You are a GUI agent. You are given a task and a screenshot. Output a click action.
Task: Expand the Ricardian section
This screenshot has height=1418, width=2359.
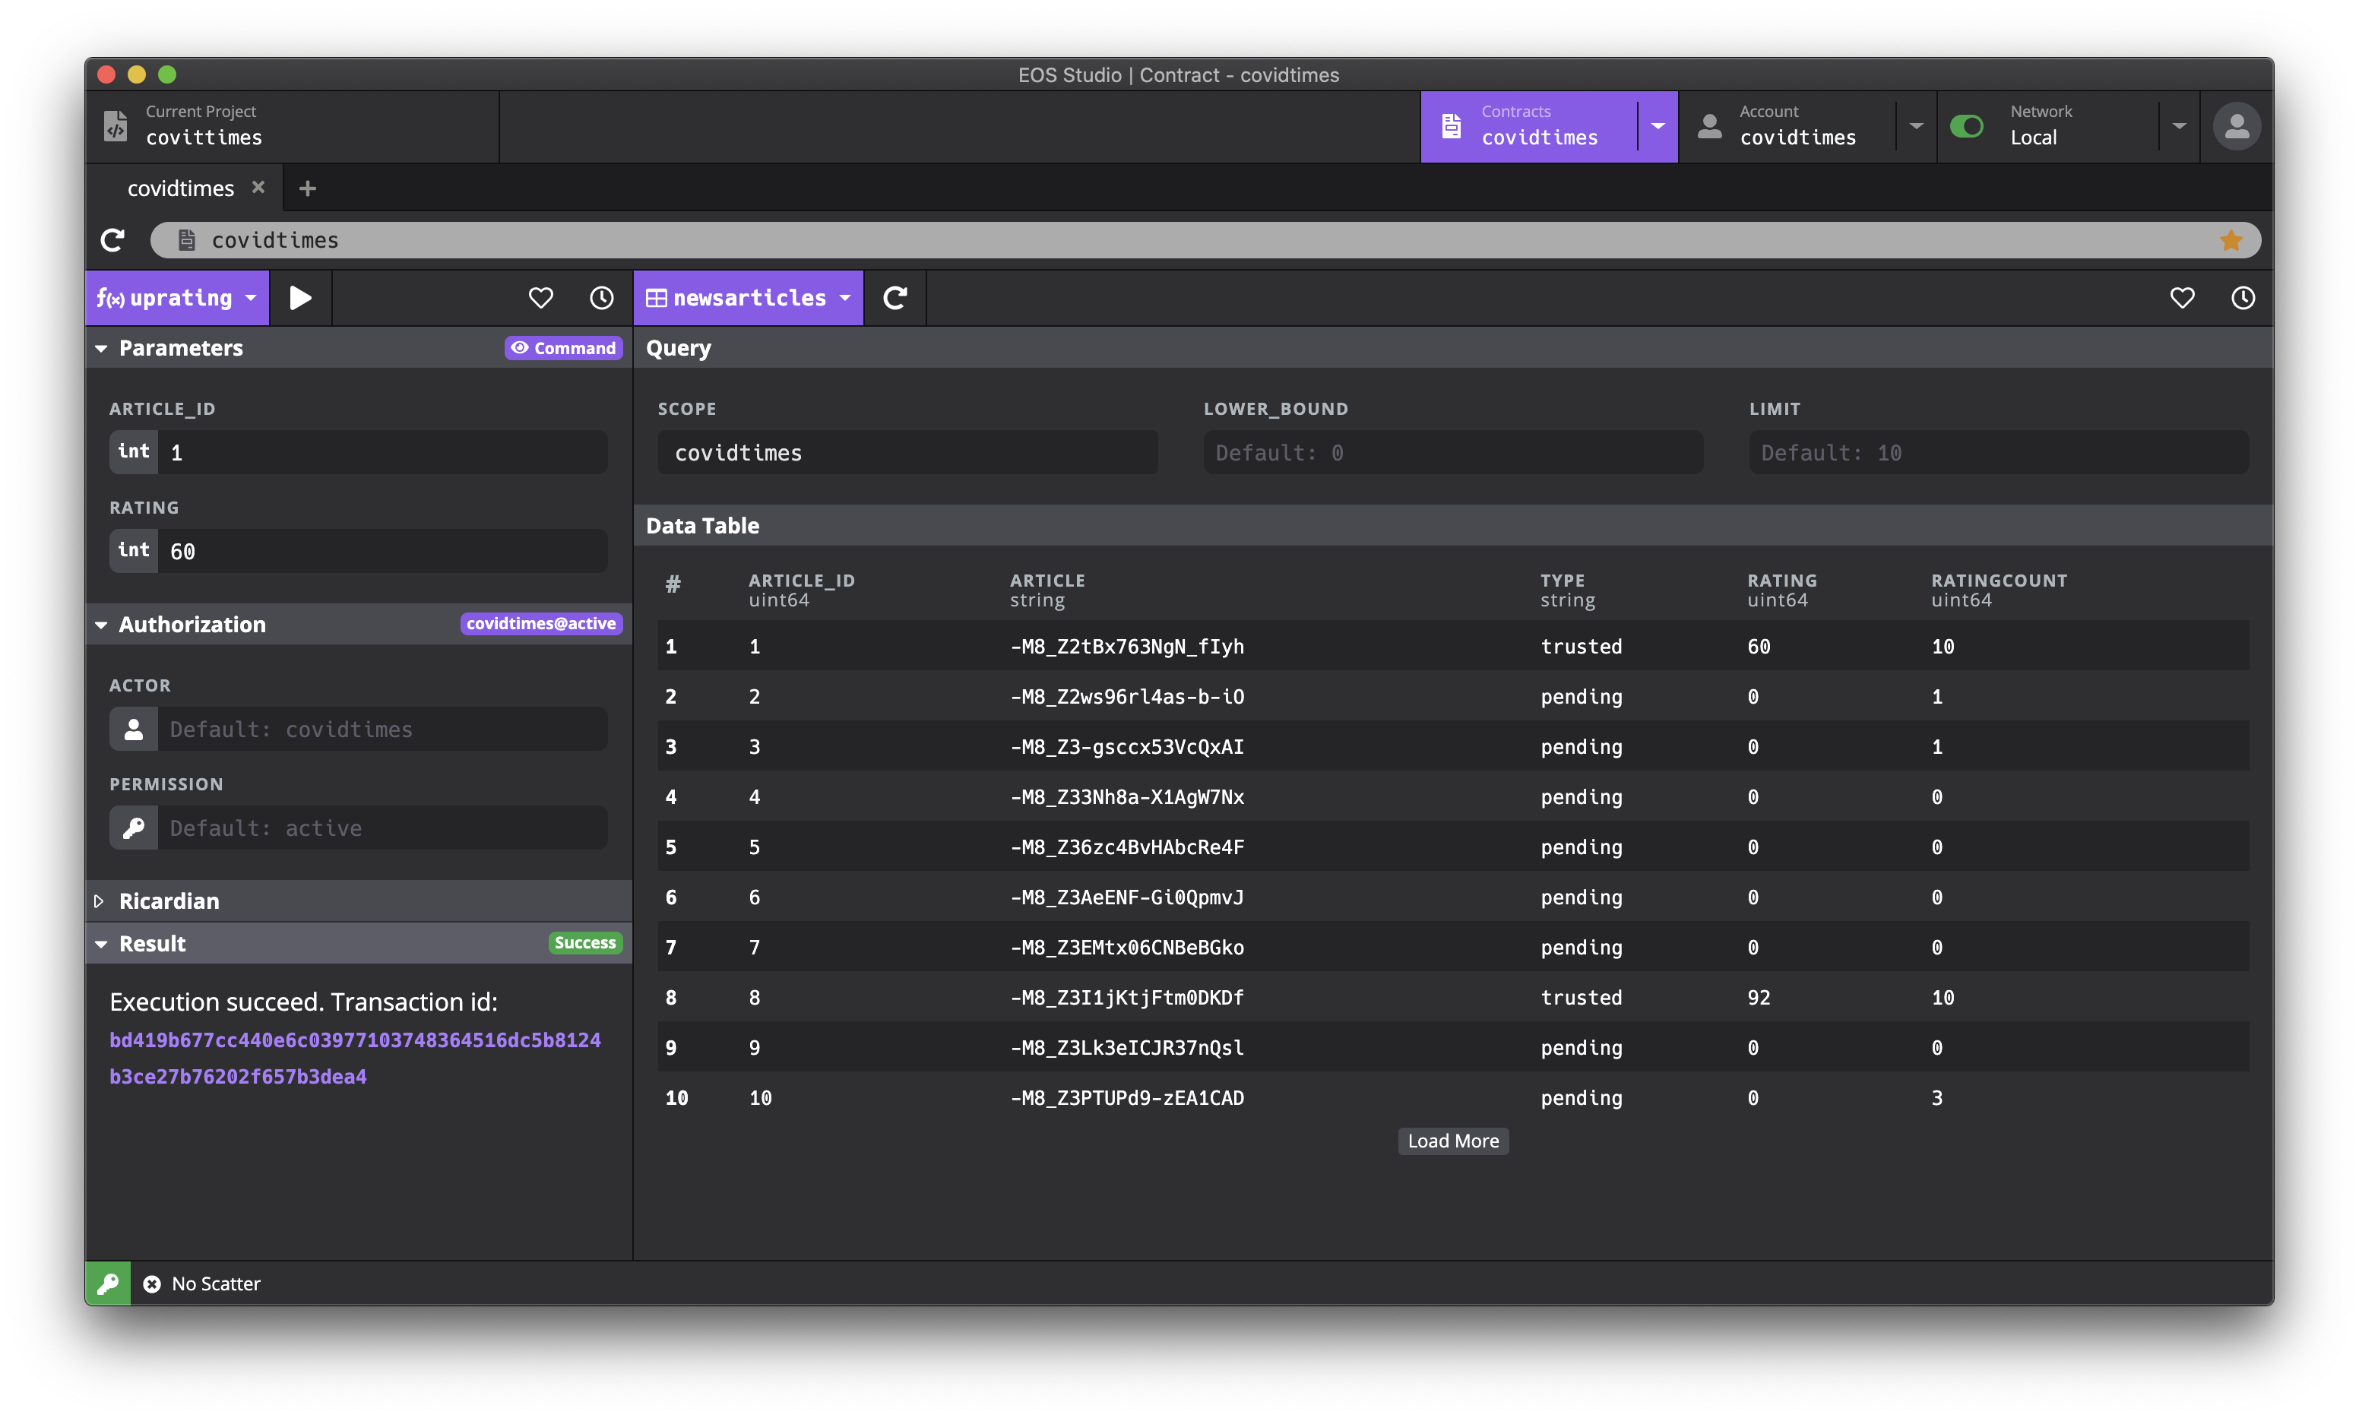(168, 901)
